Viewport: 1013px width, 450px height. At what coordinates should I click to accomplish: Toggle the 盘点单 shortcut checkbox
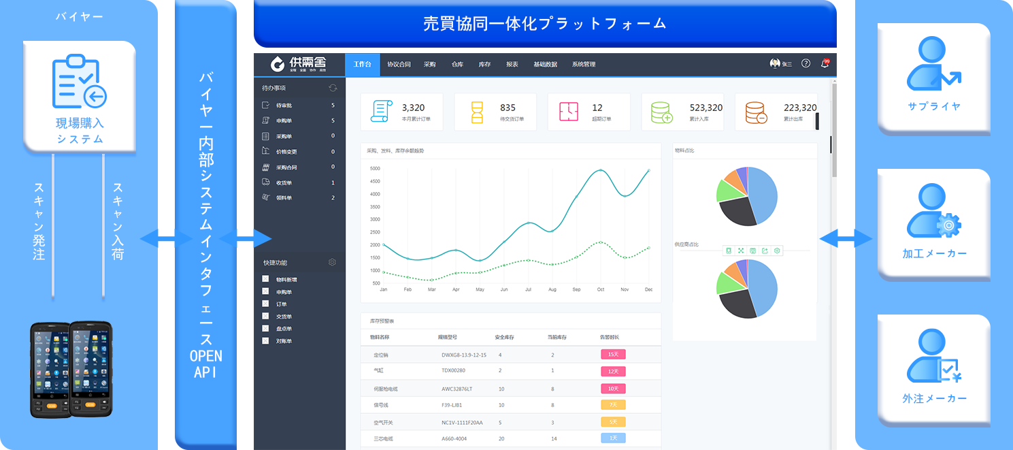click(x=266, y=328)
